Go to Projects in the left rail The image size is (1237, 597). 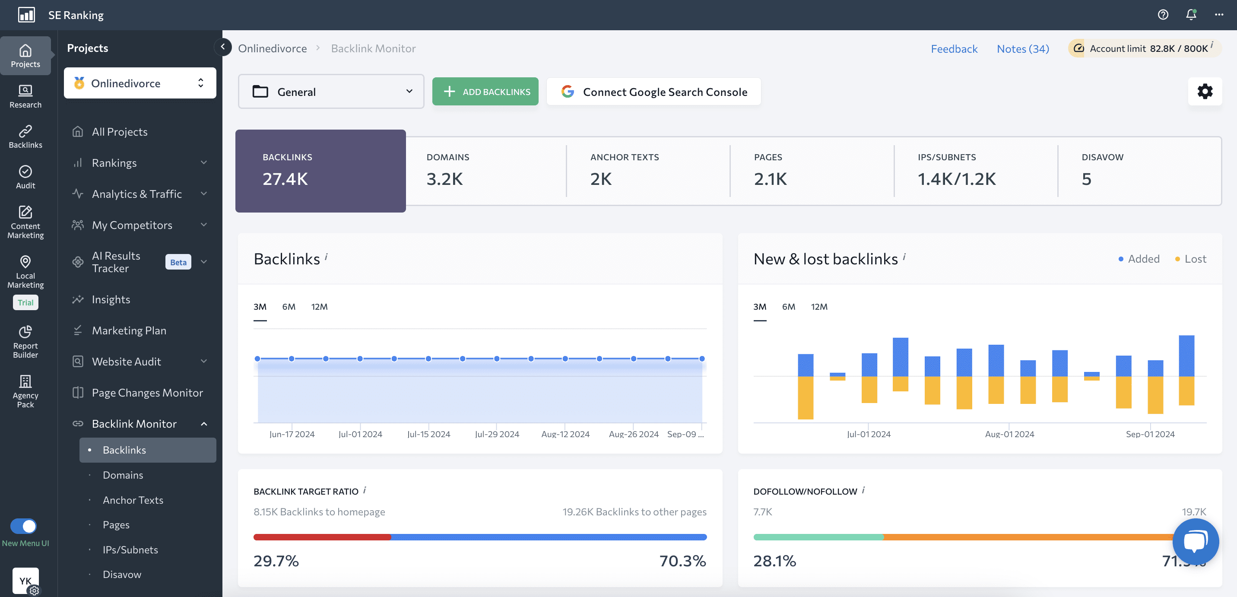pyautogui.click(x=25, y=56)
